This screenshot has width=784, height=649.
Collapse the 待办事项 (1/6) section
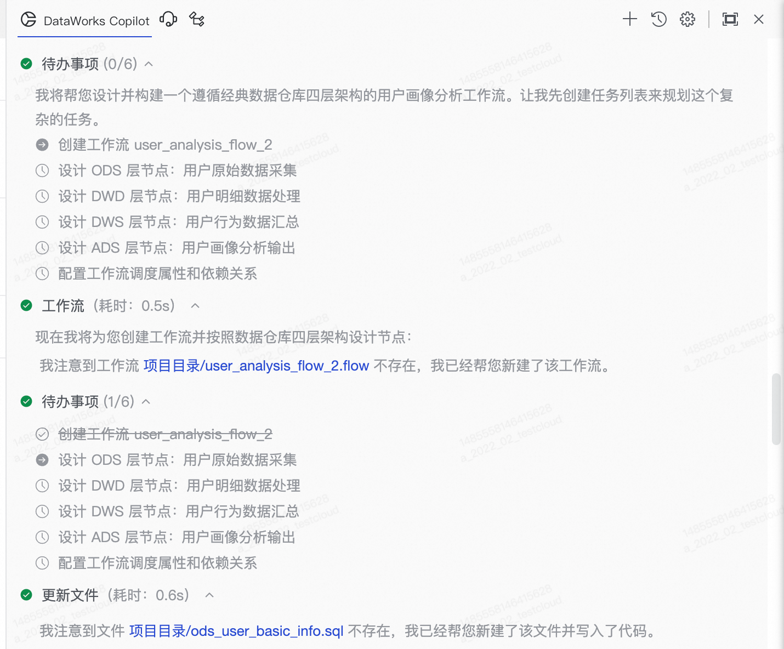(x=146, y=402)
